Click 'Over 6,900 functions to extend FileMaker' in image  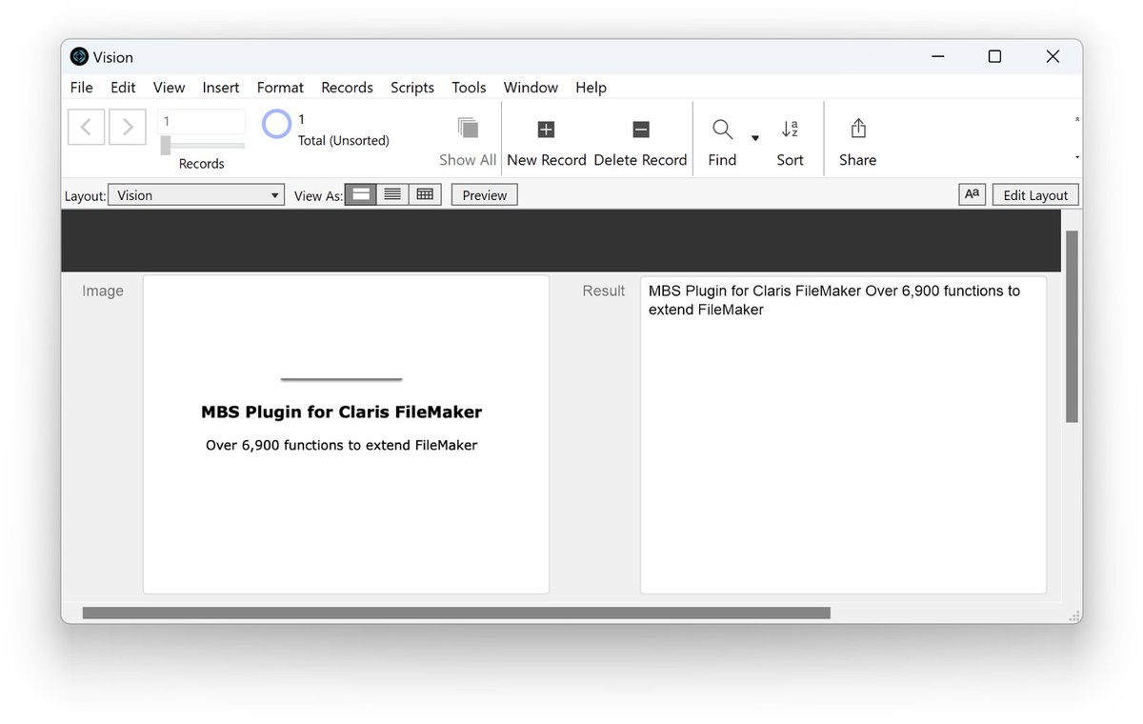tap(342, 445)
